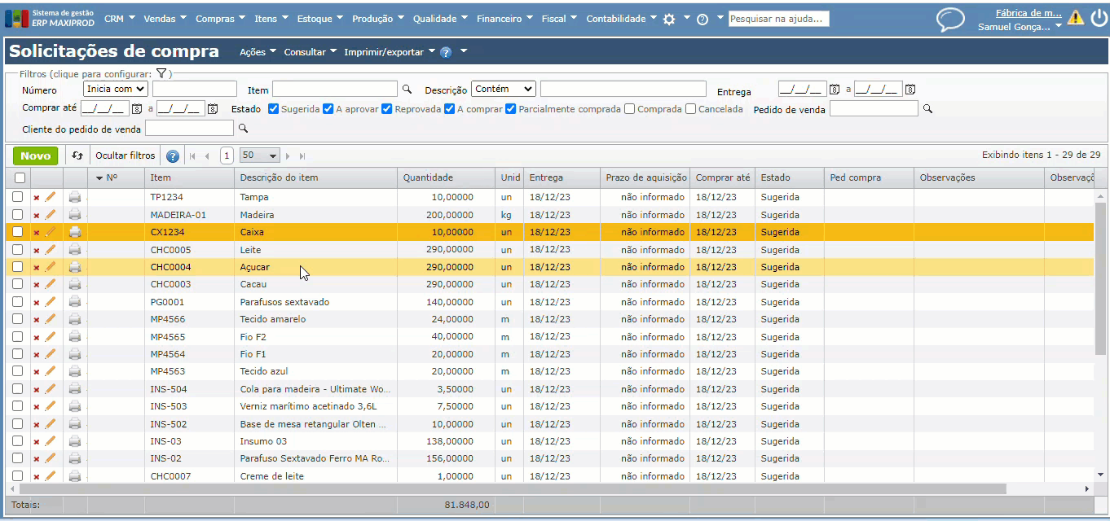Click the print icon for TP1234 row
1110x521 pixels.
click(75, 197)
